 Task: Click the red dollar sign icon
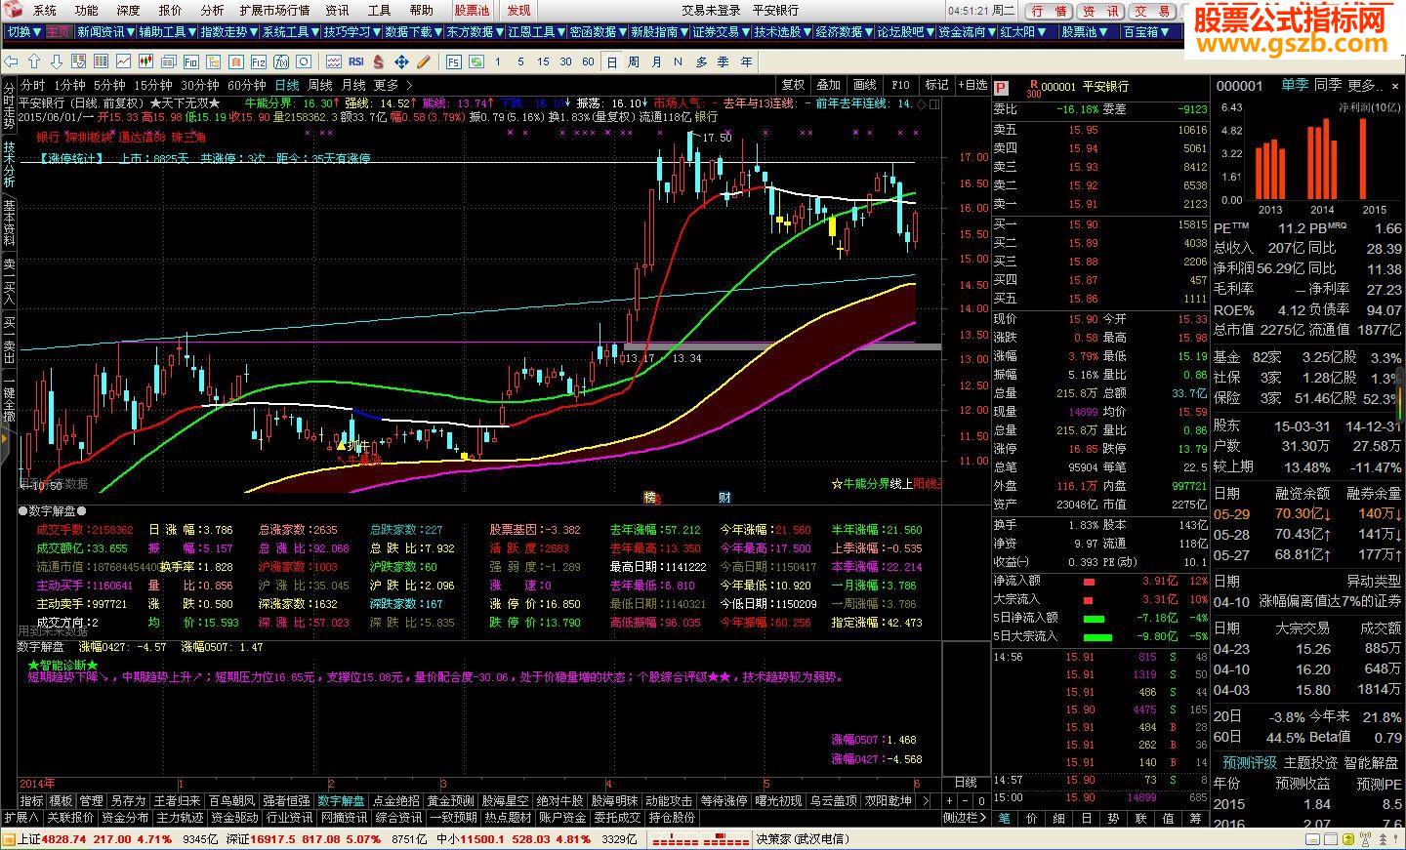pos(378,61)
